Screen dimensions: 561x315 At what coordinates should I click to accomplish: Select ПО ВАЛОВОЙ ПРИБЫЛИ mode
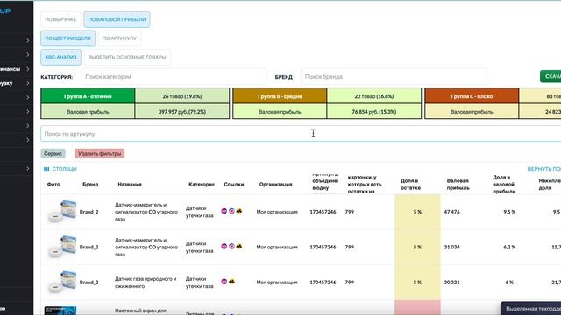click(117, 19)
